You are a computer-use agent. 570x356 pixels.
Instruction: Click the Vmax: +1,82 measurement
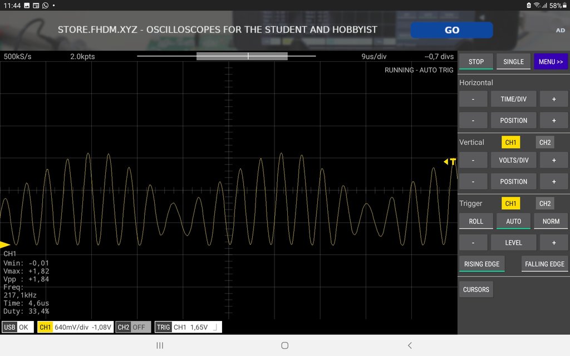pyautogui.click(x=26, y=271)
